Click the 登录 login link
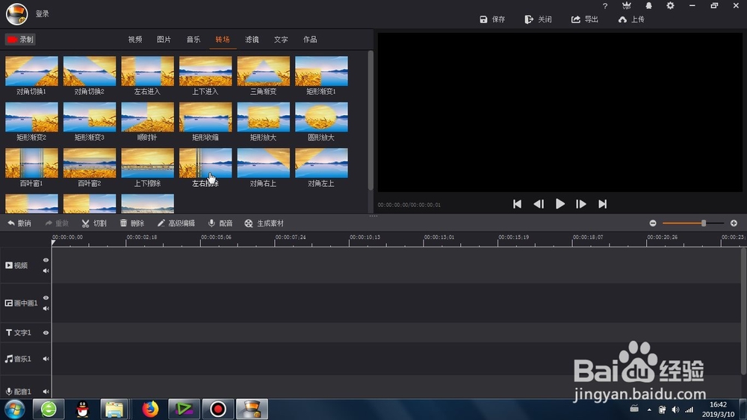The width and height of the screenshot is (747, 420). (x=43, y=13)
